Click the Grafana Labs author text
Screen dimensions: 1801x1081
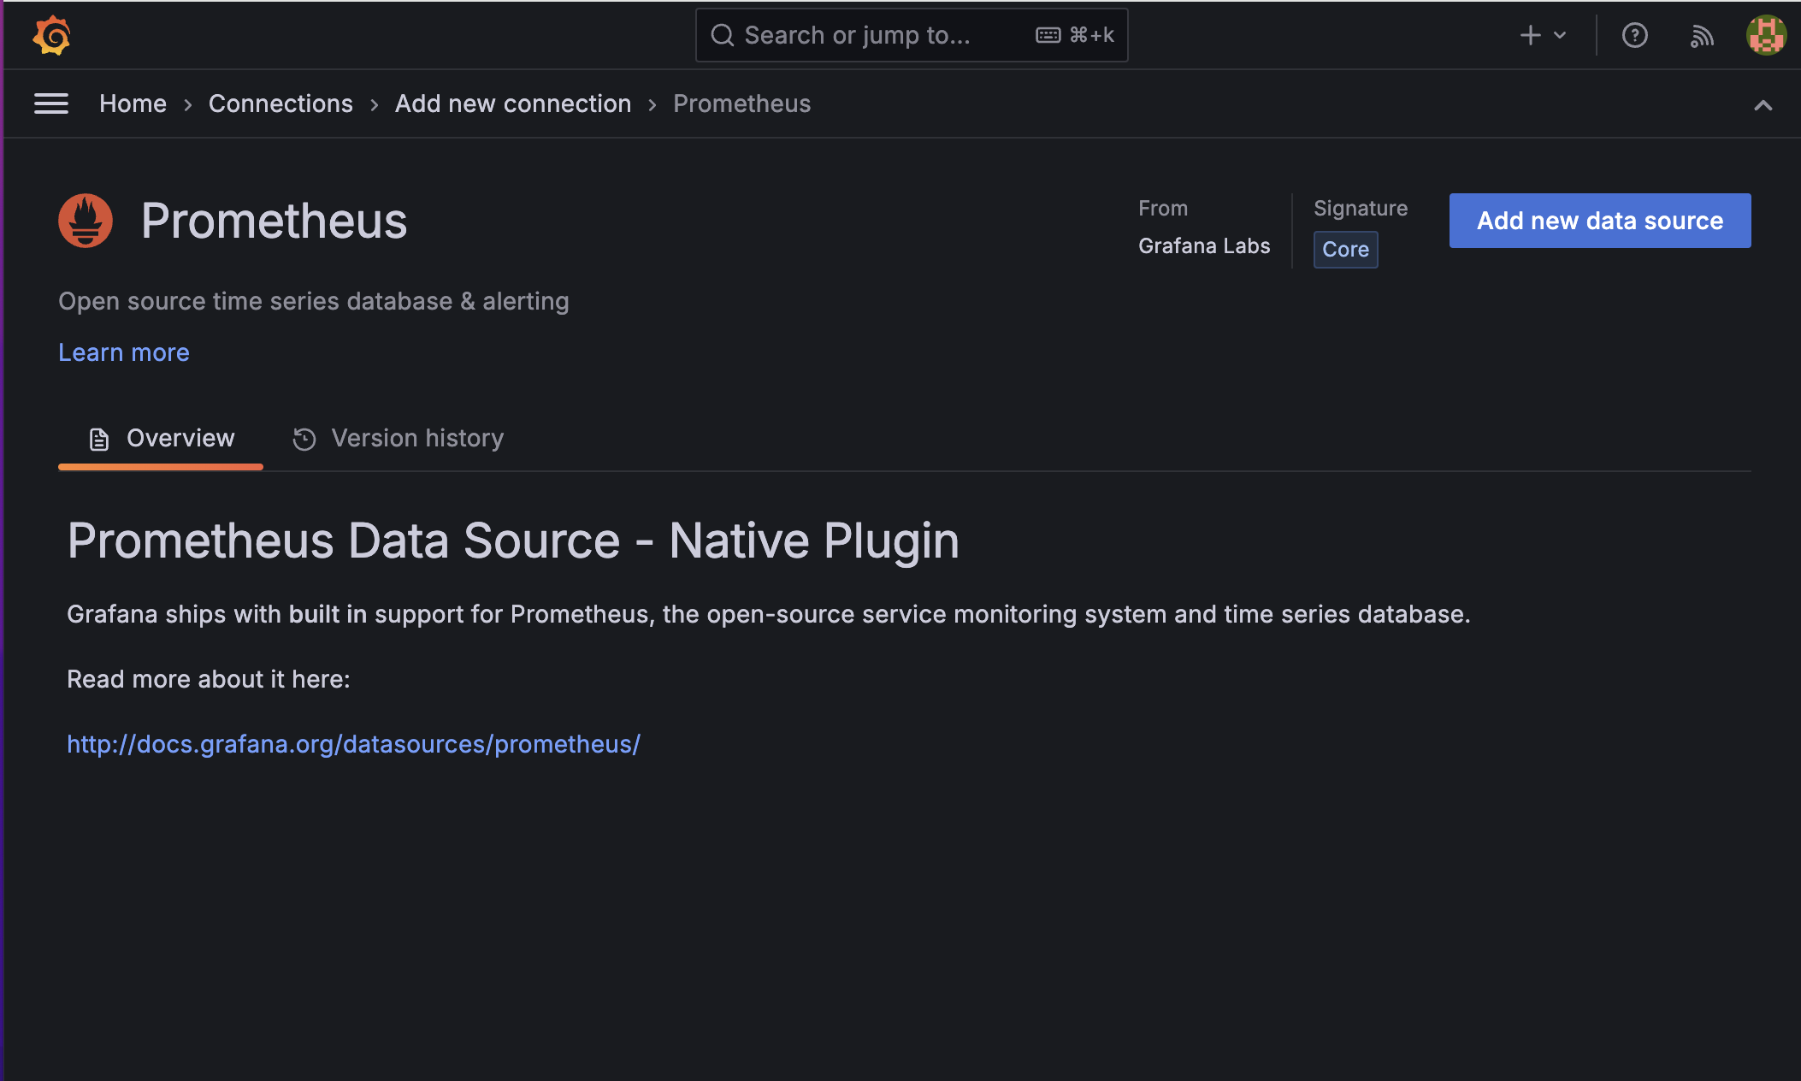(x=1204, y=246)
